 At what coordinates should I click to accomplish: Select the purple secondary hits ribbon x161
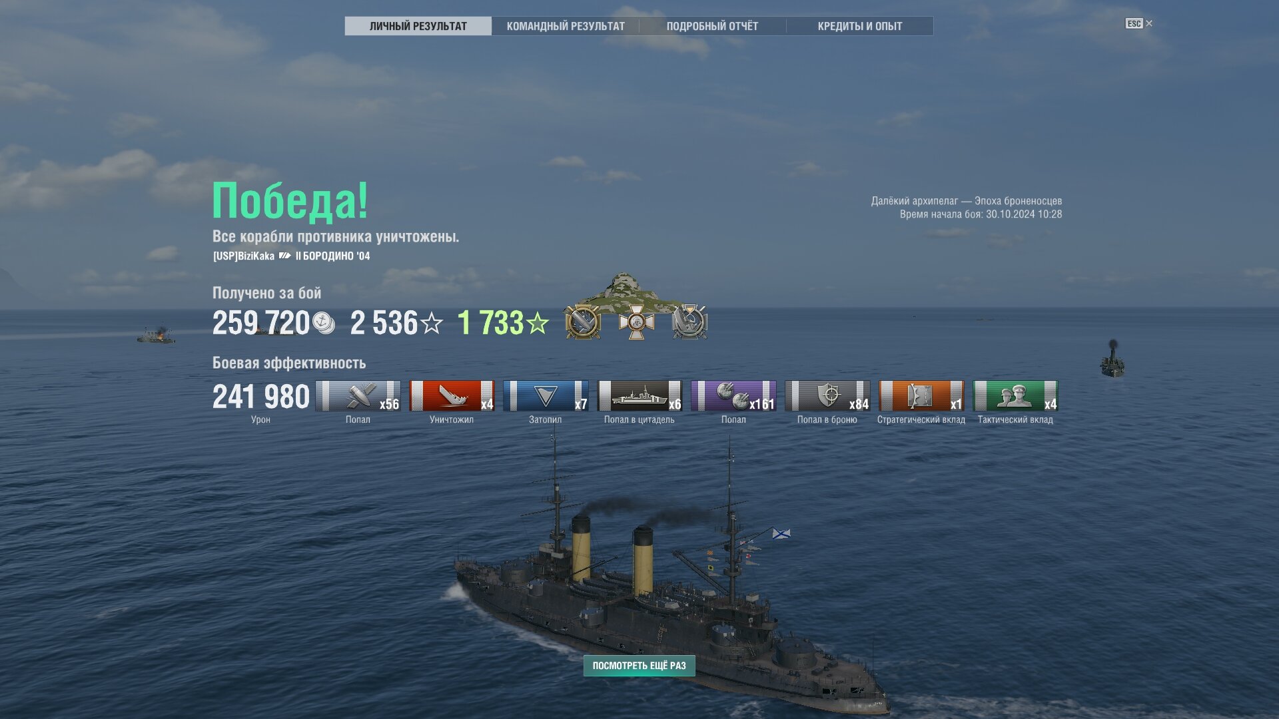[x=733, y=396]
